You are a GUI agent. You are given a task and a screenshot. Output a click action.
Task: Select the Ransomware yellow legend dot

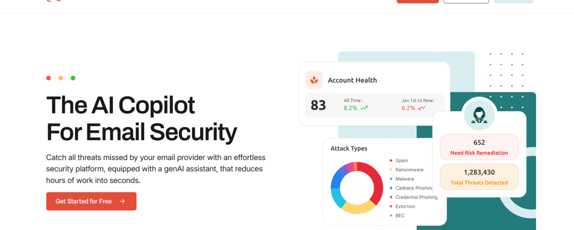pos(391,170)
